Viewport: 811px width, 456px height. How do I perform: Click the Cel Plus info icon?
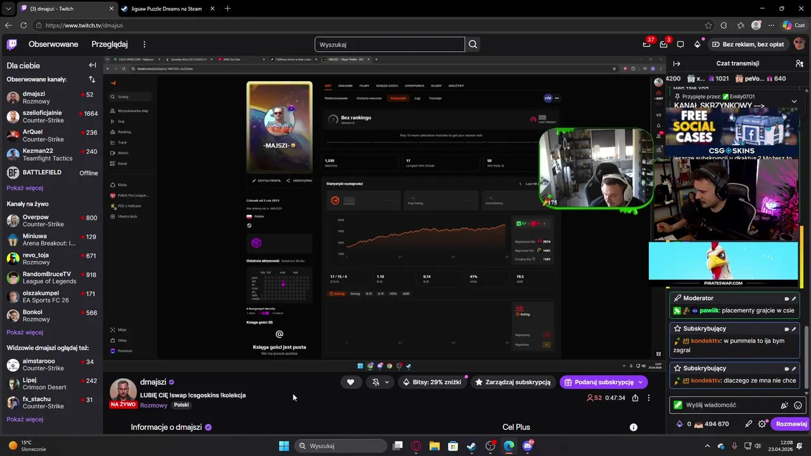pyautogui.click(x=633, y=427)
